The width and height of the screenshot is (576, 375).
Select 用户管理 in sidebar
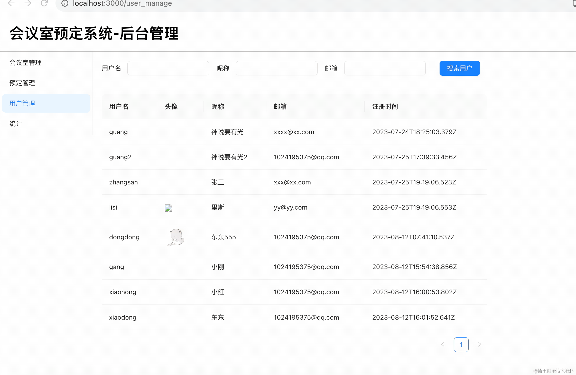(x=22, y=103)
